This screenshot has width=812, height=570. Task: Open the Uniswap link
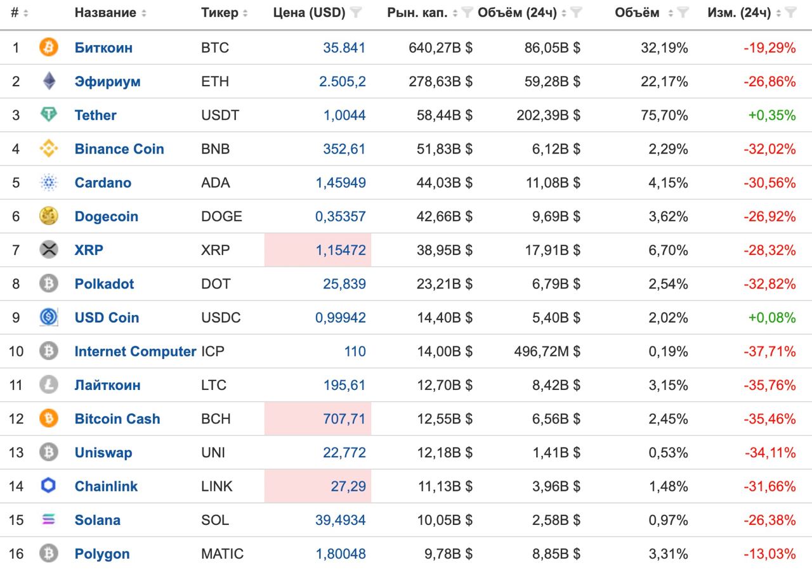pyautogui.click(x=103, y=452)
